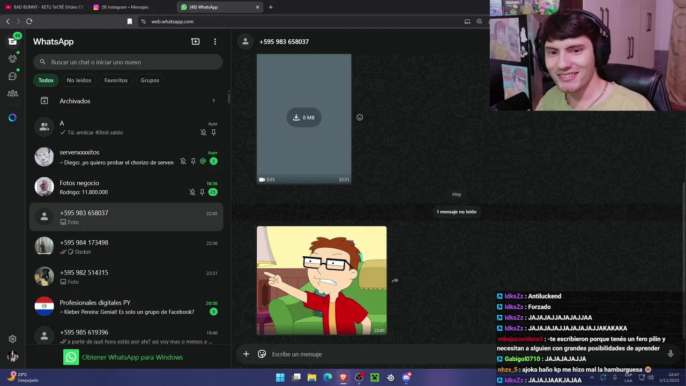This screenshot has width=686, height=386.
Task: Open chat +595 982 514315
Action: coord(126,277)
